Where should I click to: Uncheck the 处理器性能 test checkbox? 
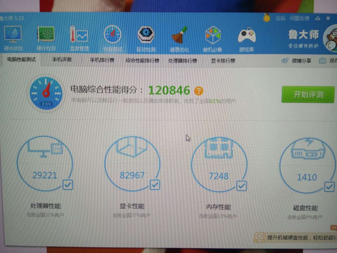(68, 185)
